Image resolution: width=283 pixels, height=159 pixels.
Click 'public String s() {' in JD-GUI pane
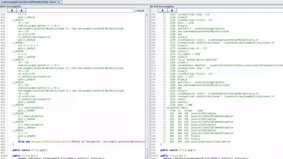(173, 156)
